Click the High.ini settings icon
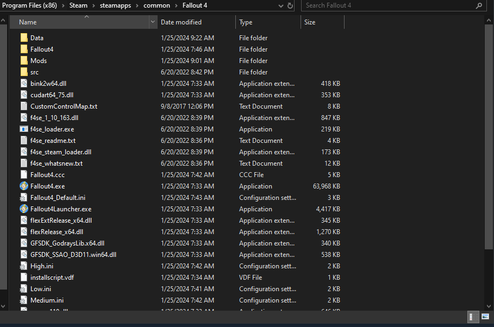This screenshot has width=494, height=327. [x=24, y=266]
